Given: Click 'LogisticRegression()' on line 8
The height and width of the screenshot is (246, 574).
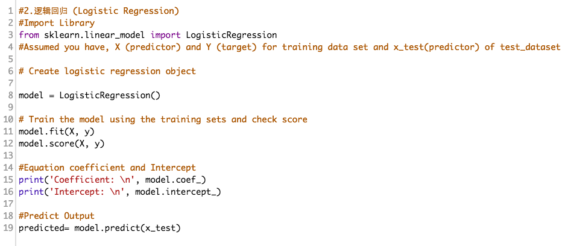Looking at the screenshot, I should point(110,95).
